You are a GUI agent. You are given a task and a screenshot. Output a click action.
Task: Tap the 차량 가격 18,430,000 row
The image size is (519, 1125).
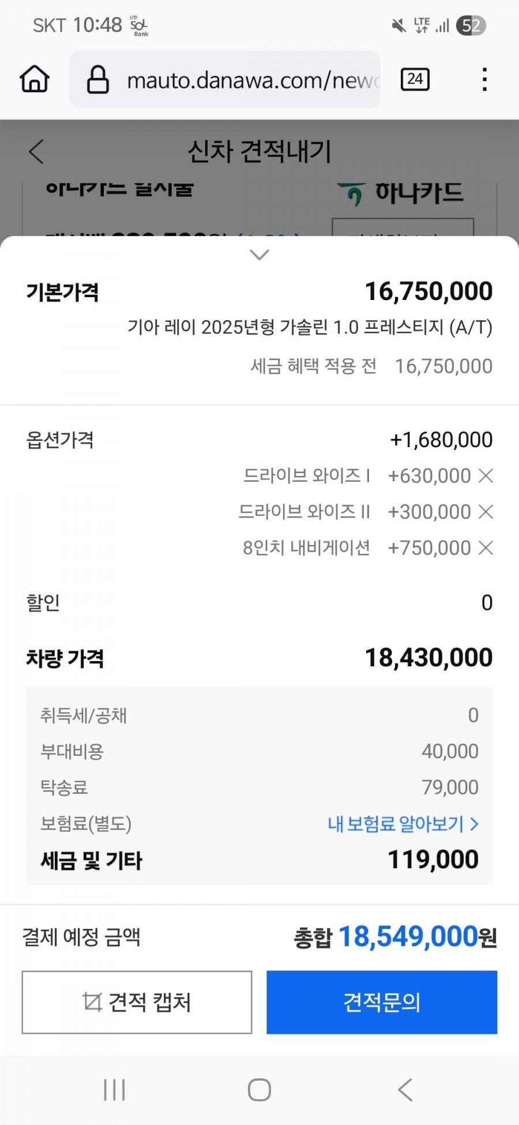tap(259, 658)
